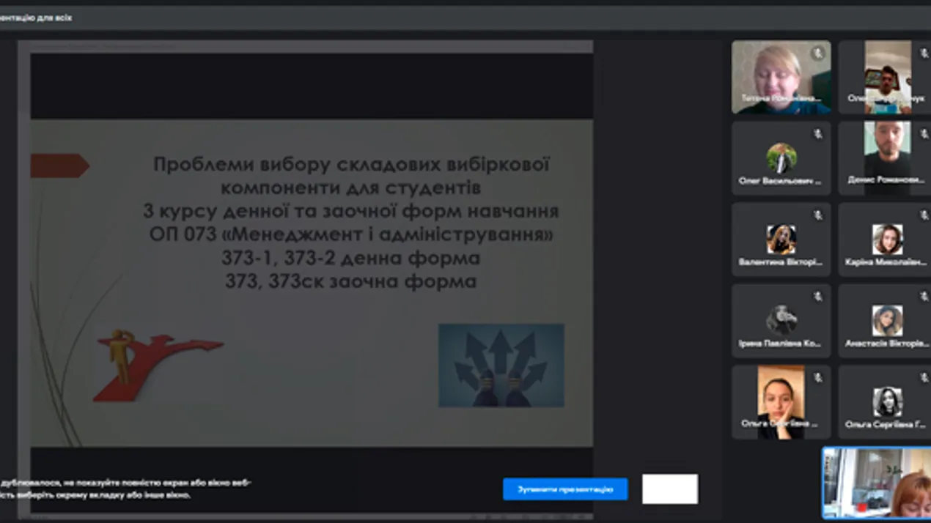Click the muted mic icon on Тетяна's tile
The image size is (931, 523).
tap(817, 53)
